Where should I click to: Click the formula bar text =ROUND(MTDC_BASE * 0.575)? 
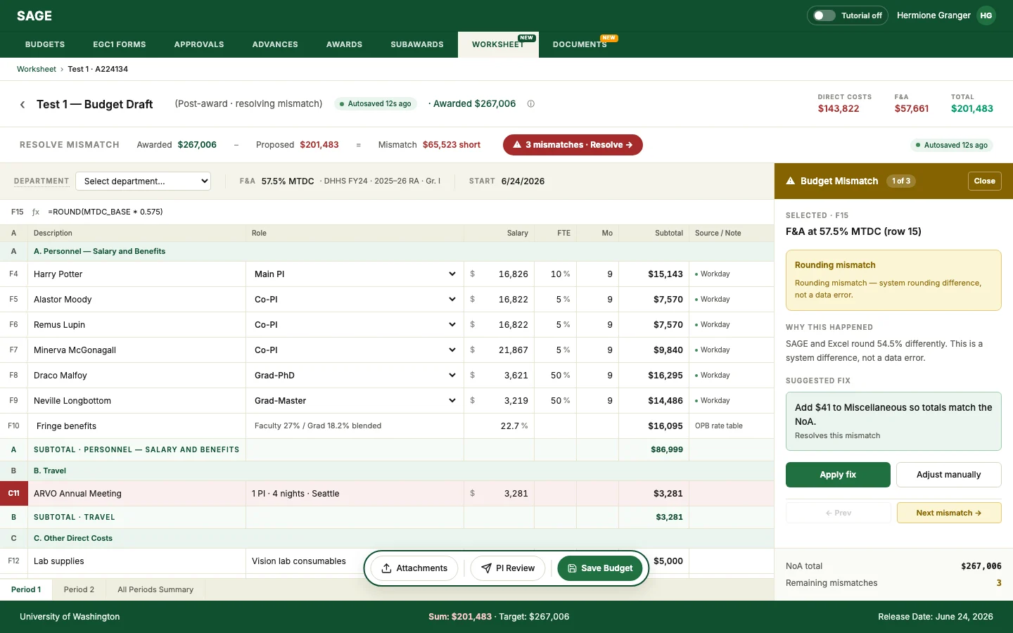(x=106, y=212)
